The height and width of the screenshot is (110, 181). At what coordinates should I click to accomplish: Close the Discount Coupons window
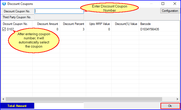pyautogui.click(x=175, y=4)
